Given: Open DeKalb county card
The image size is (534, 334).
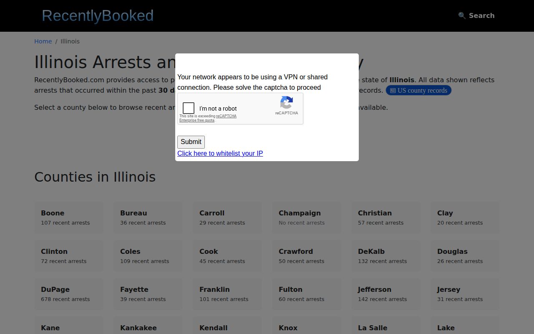Looking at the screenshot, I should point(386,256).
